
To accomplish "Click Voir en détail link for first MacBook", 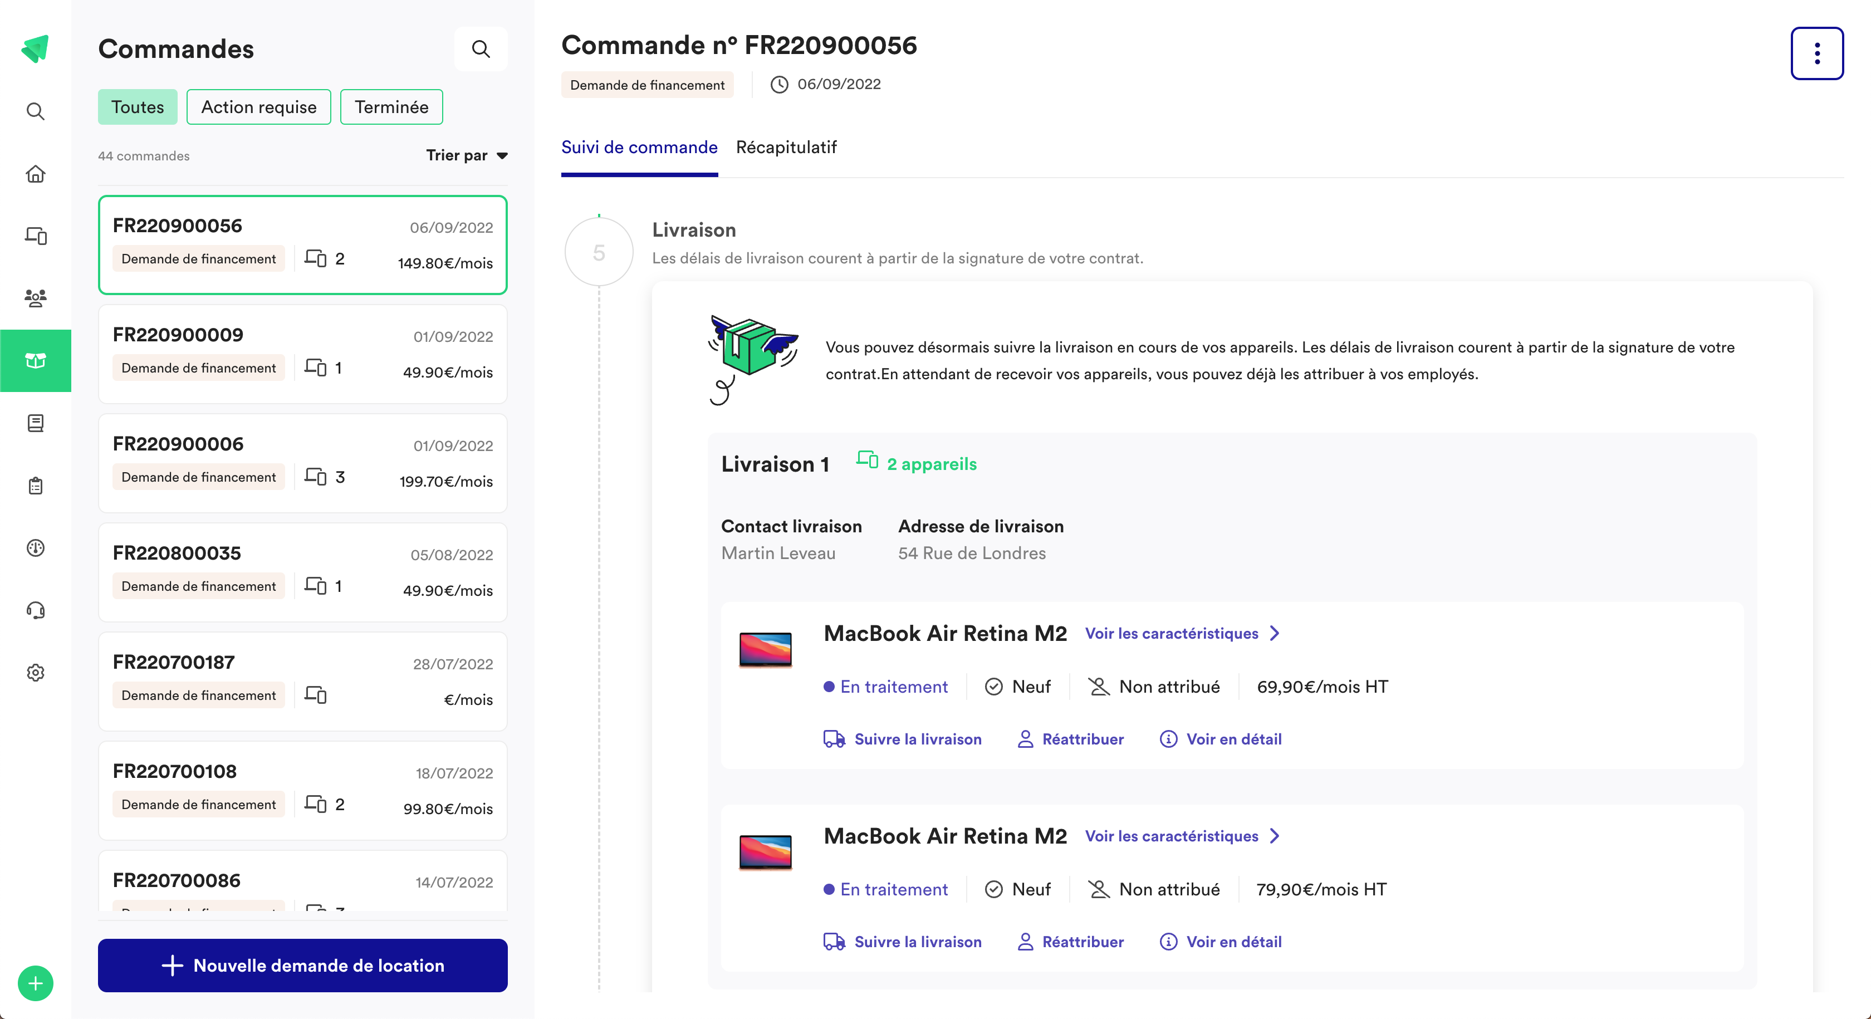I will coord(1233,739).
